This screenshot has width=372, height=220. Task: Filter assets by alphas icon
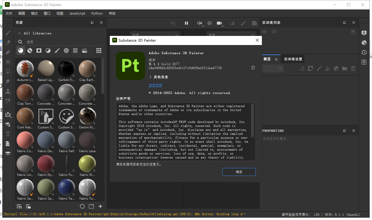pos(66,51)
